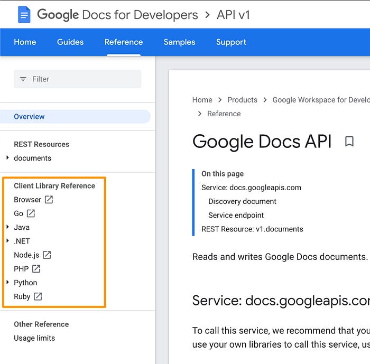
Task: Click the Products breadcrumb link
Action: click(242, 100)
